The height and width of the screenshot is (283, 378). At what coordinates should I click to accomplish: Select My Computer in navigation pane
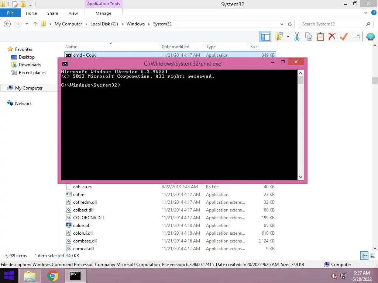point(29,88)
